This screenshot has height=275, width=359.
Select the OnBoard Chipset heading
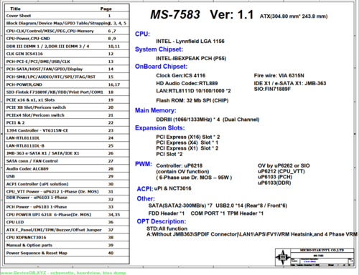point(161,67)
